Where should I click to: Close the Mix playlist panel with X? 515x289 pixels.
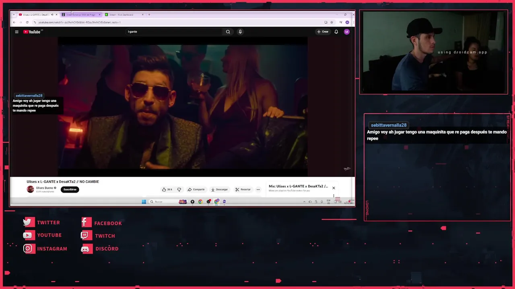point(334,188)
